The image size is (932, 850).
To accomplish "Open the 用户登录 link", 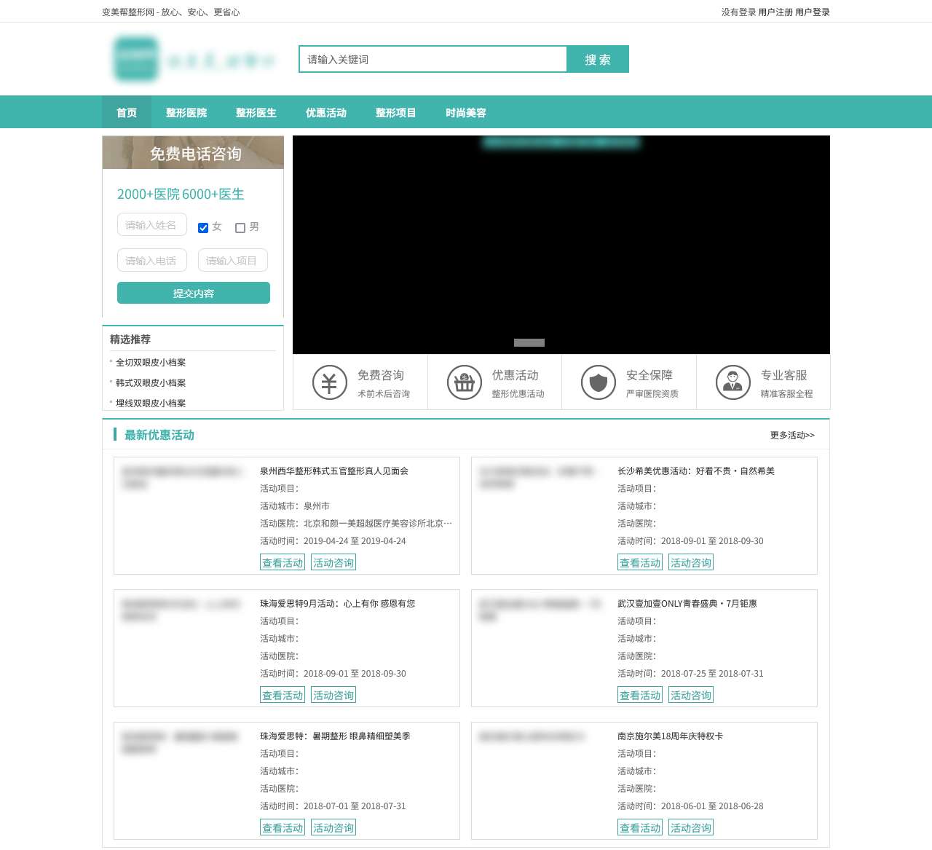I will click(813, 12).
